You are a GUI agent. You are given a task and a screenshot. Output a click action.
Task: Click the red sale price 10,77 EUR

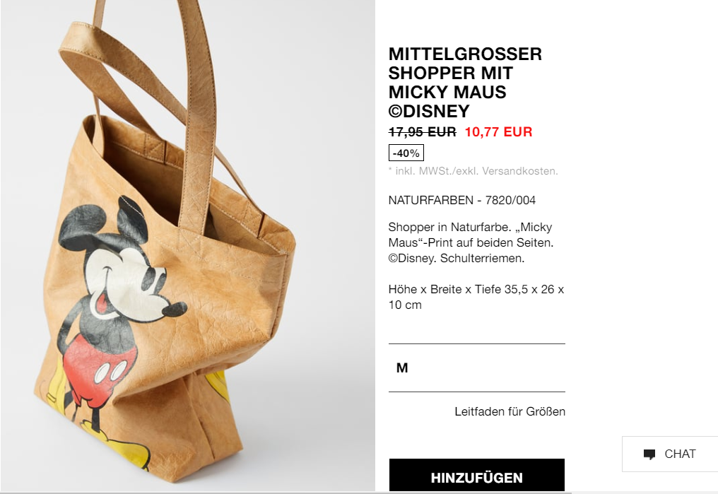[499, 132]
